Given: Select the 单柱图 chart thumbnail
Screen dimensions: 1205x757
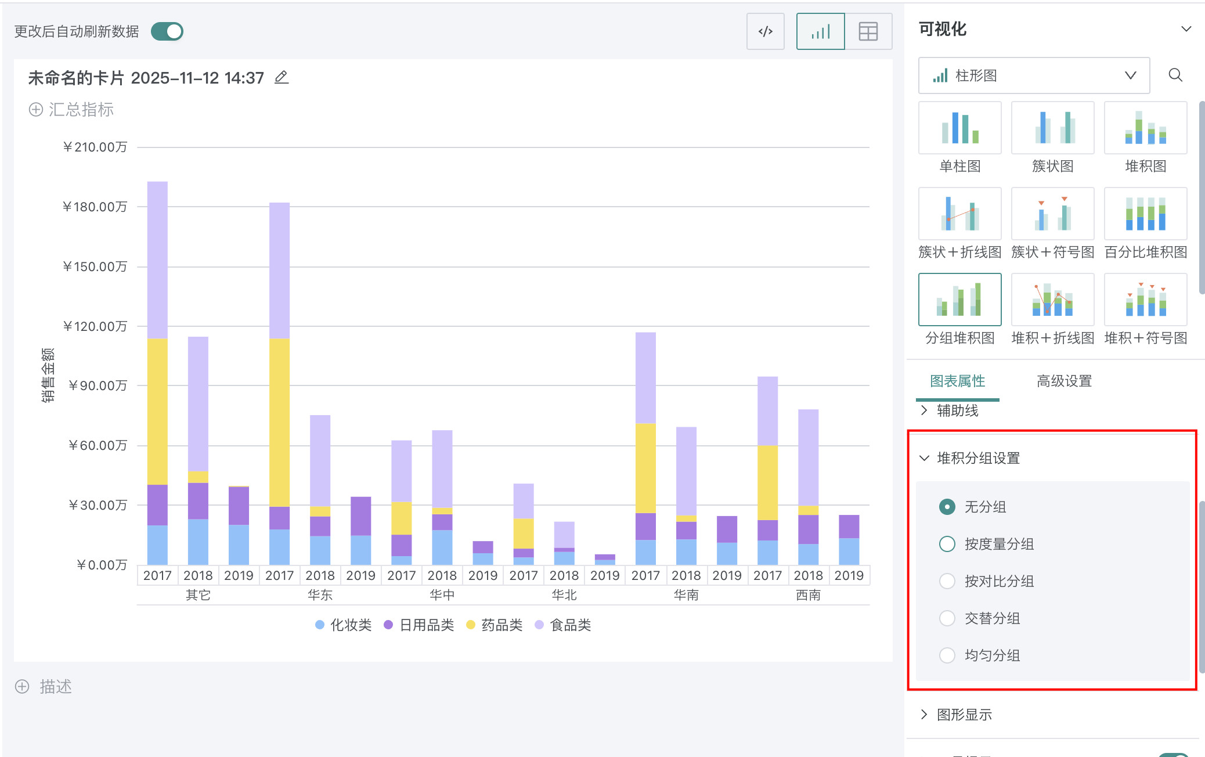Looking at the screenshot, I should point(959,128).
